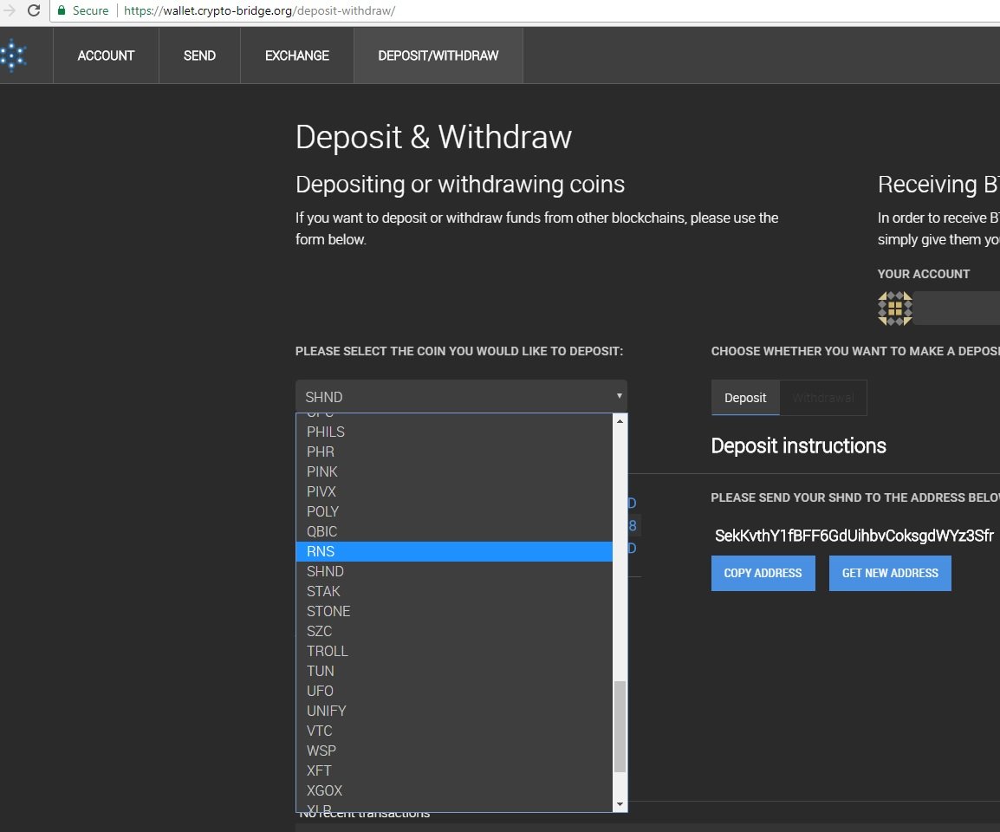The width and height of the screenshot is (1000, 832).
Task: Click the SHND deposit address text
Action: pyautogui.click(x=854, y=536)
